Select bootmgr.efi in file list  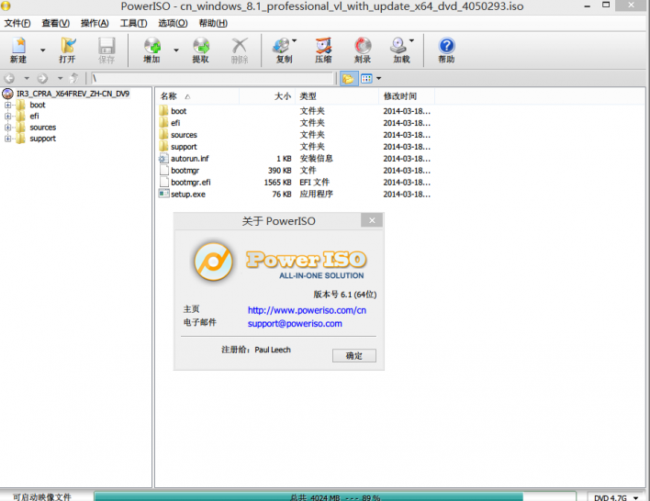[x=191, y=183]
